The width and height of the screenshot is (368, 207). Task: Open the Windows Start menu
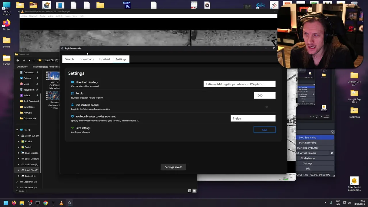click(x=6, y=203)
